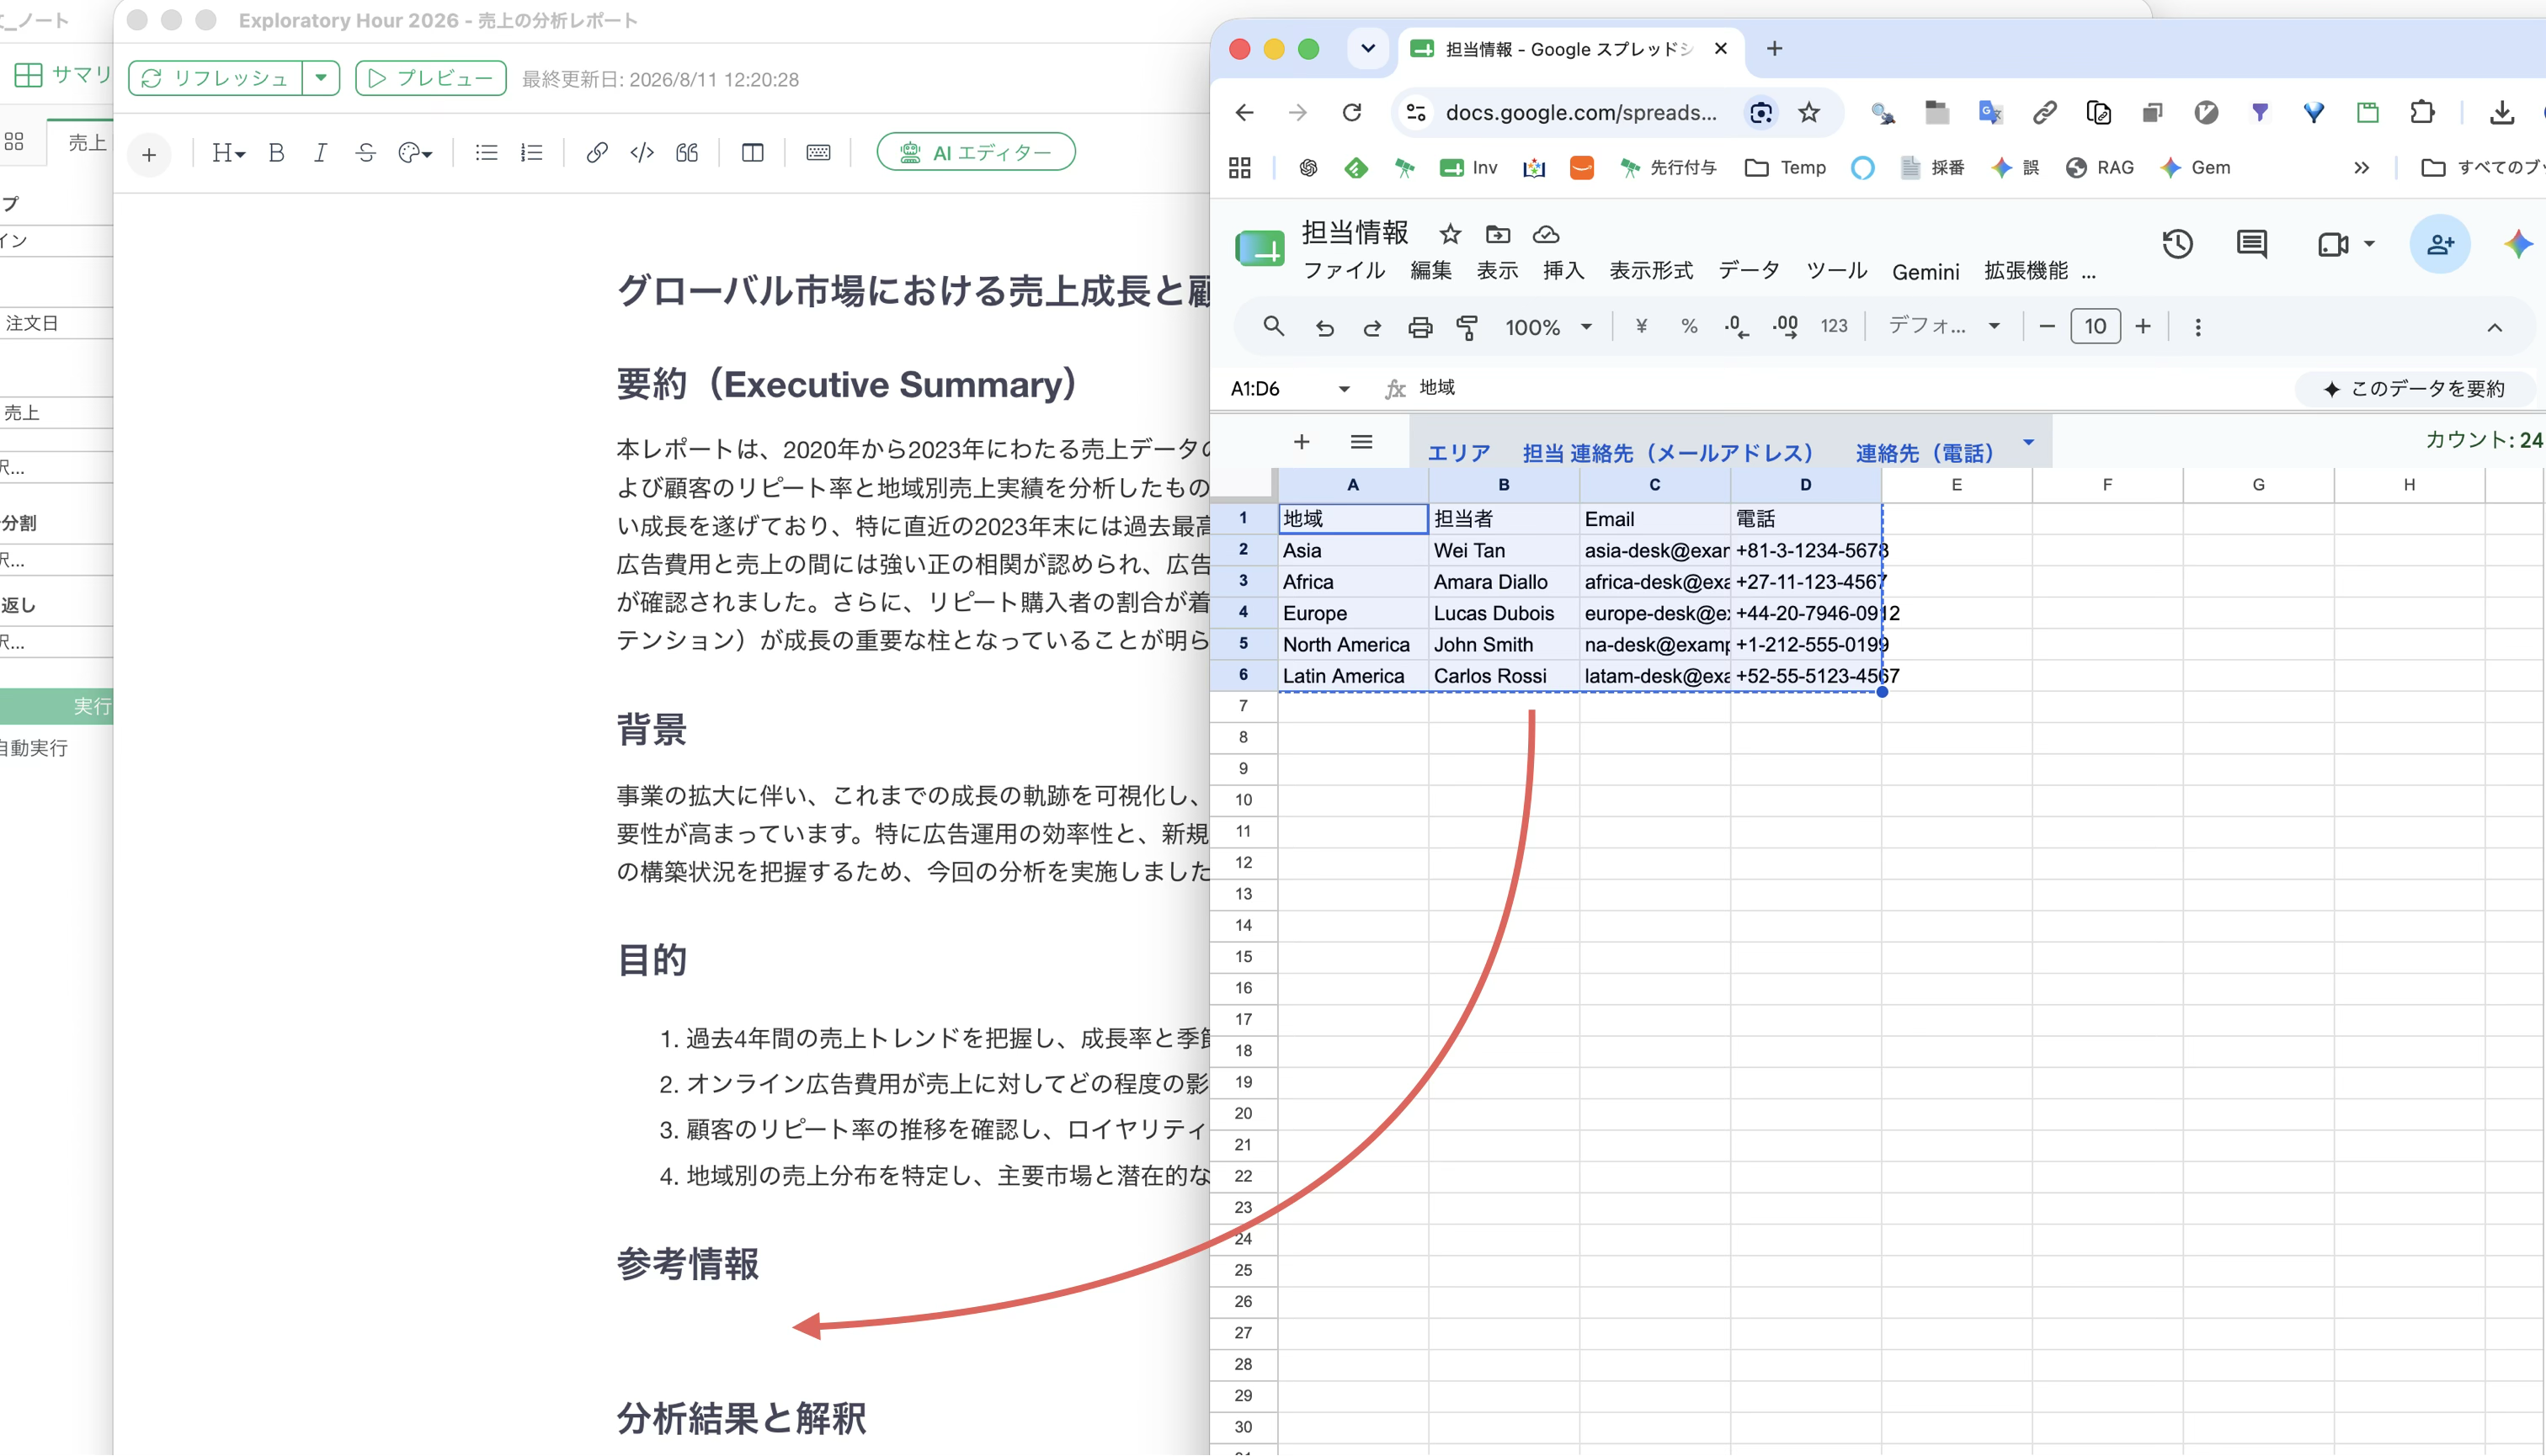Click the plus add-content button in note editor
The height and width of the screenshot is (1456, 2546).
(149, 155)
